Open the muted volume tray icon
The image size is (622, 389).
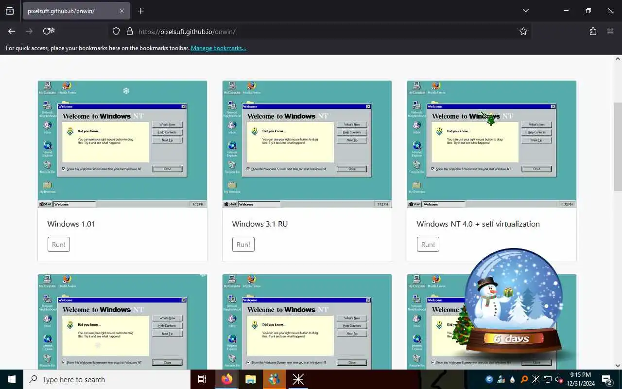(x=559, y=379)
